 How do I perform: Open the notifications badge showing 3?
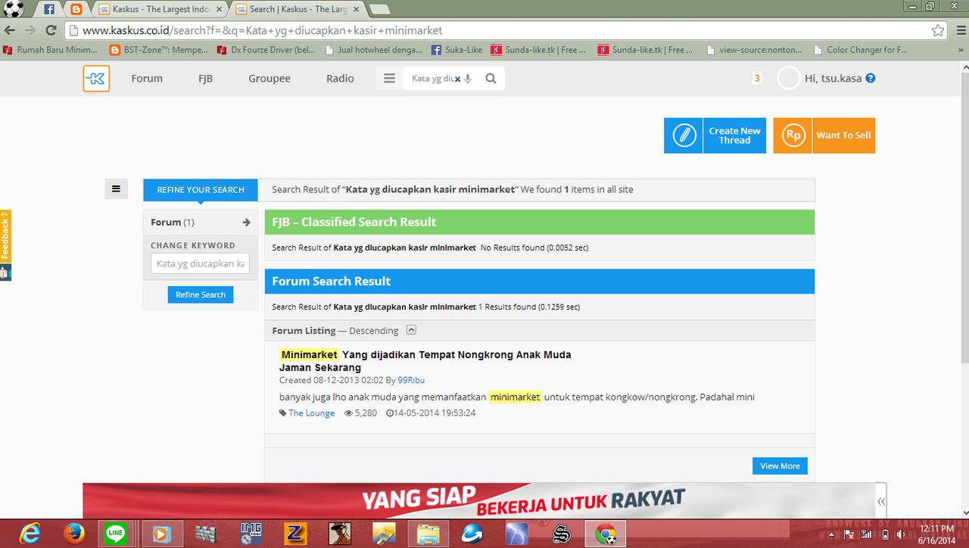[756, 78]
